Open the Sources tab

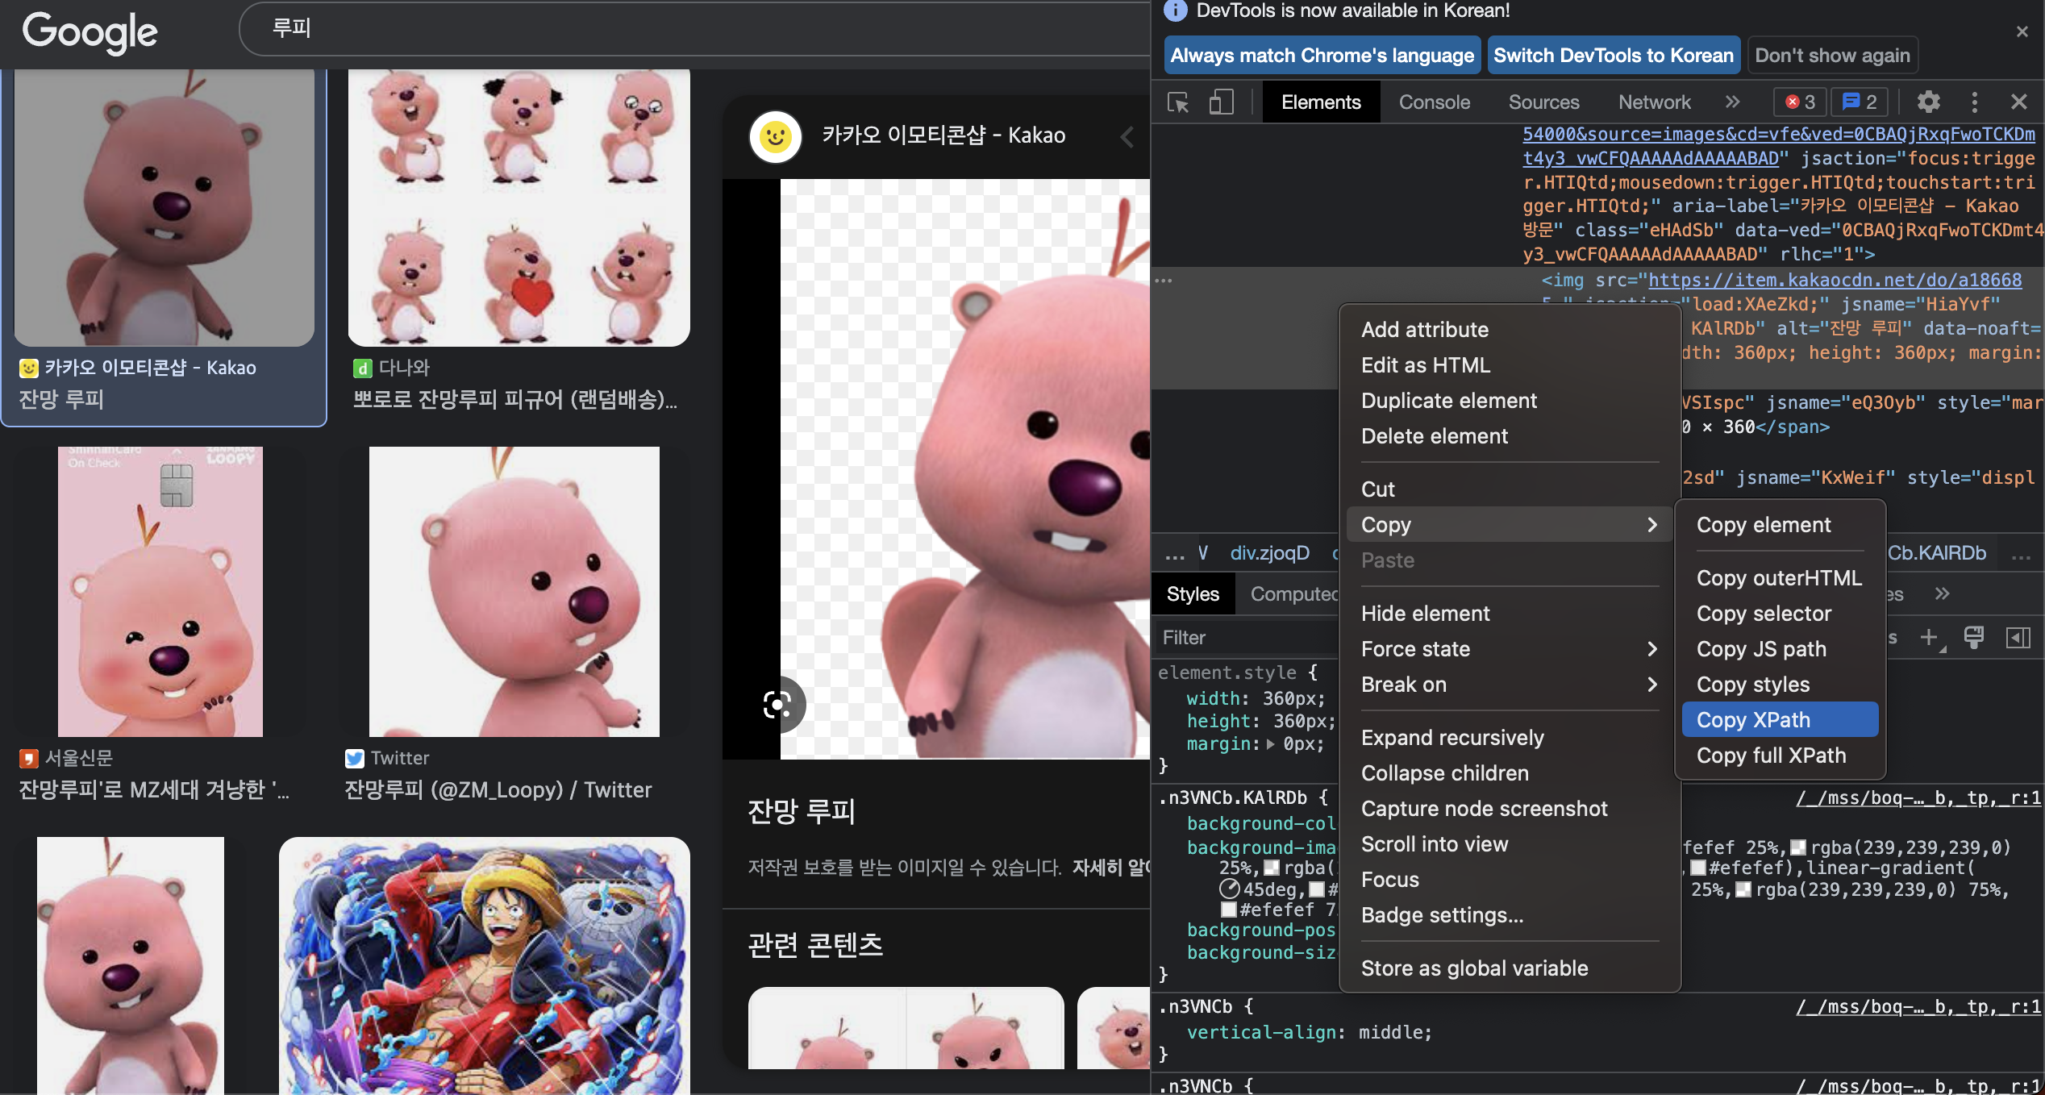tap(1543, 102)
